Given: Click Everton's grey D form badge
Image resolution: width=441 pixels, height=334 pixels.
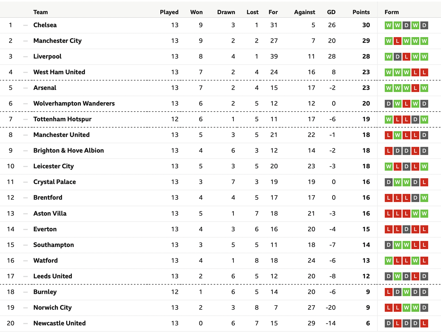Looking at the screenshot, I should pyautogui.click(x=406, y=229).
